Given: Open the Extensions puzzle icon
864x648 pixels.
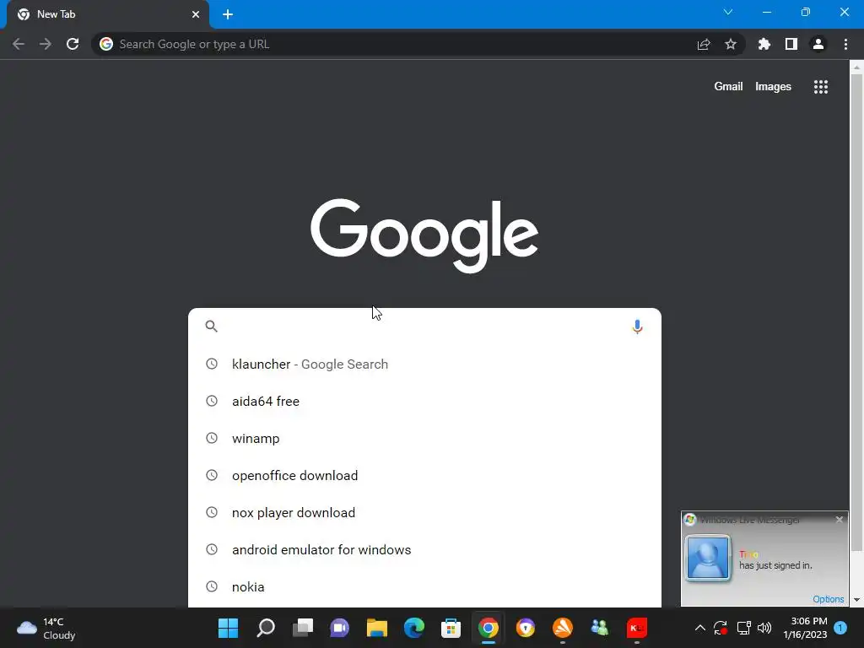Looking at the screenshot, I should (764, 44).
